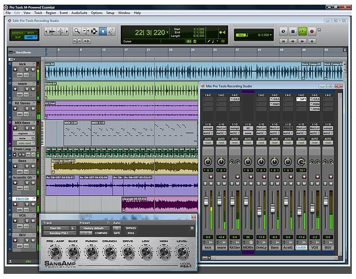Click the kick channel pan knob

click(x=208, y=161)
